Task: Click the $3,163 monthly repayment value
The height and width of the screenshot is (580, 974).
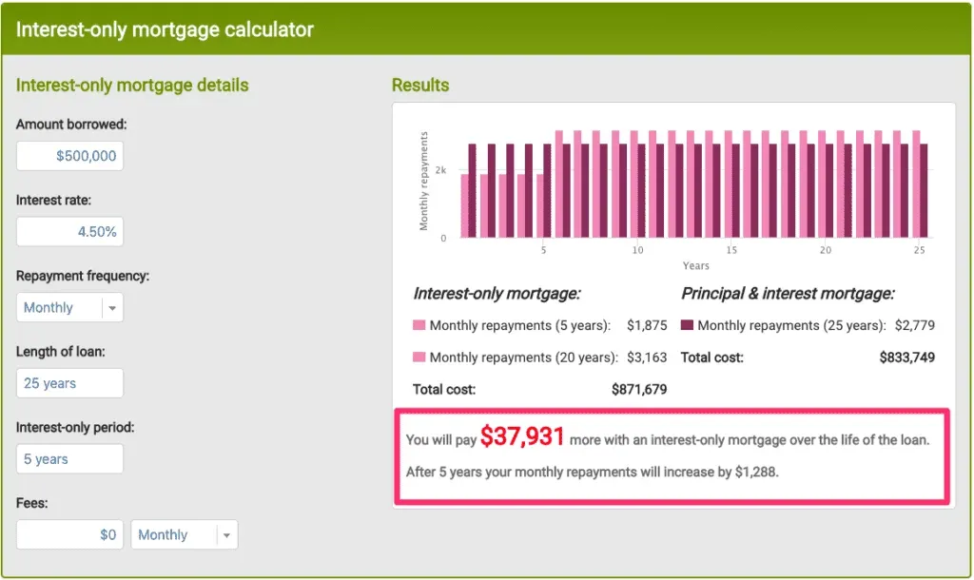Action: coord(647,358)
